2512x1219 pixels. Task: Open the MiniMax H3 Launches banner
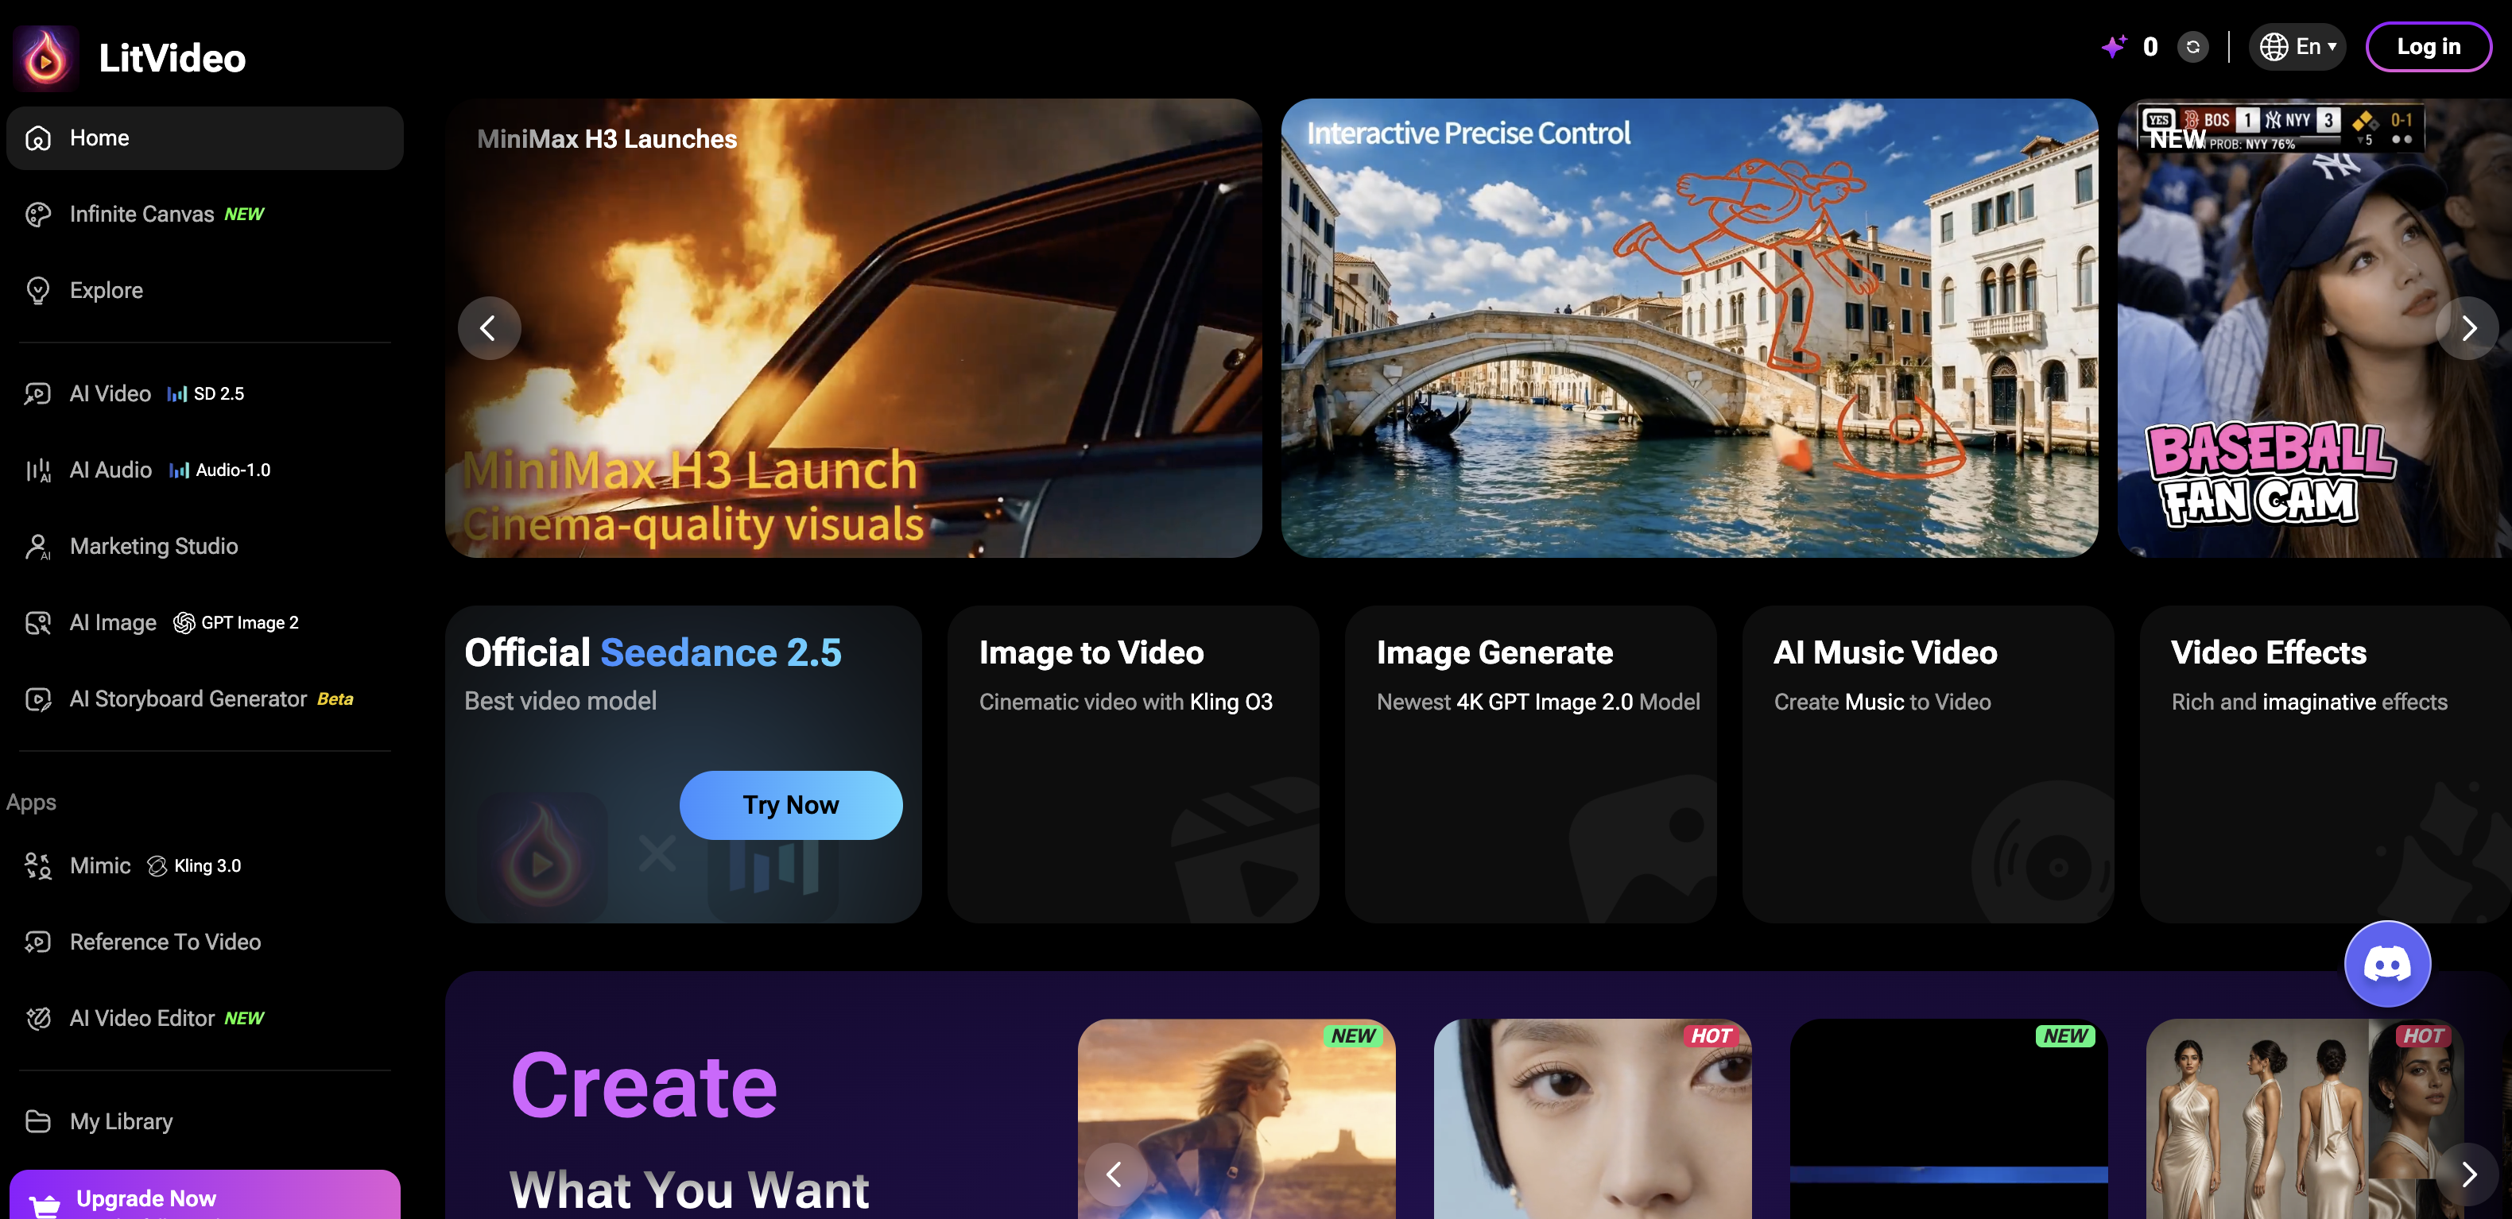pos(853,328)
